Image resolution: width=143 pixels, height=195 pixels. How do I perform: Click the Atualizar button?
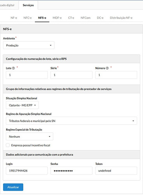pos(13,187)
